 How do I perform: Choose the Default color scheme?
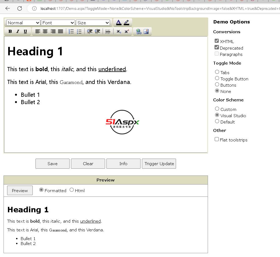tap(217, 121)
